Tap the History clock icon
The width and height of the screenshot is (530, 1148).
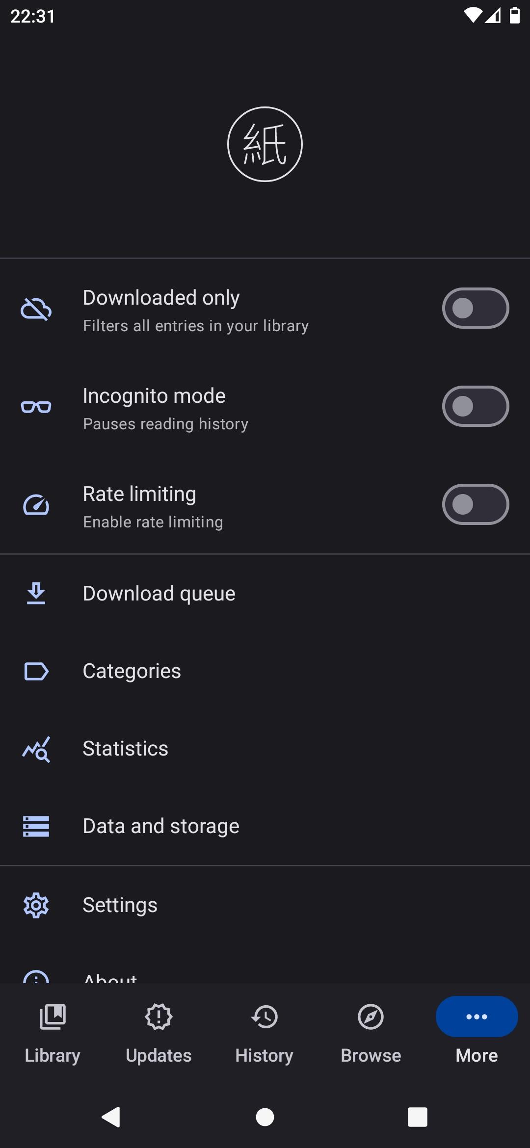(x=265, y=1017)
